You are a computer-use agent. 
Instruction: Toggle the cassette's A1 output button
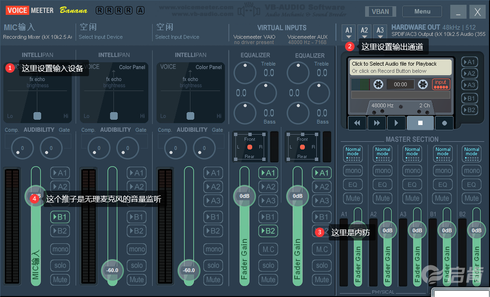click(469, 62)
